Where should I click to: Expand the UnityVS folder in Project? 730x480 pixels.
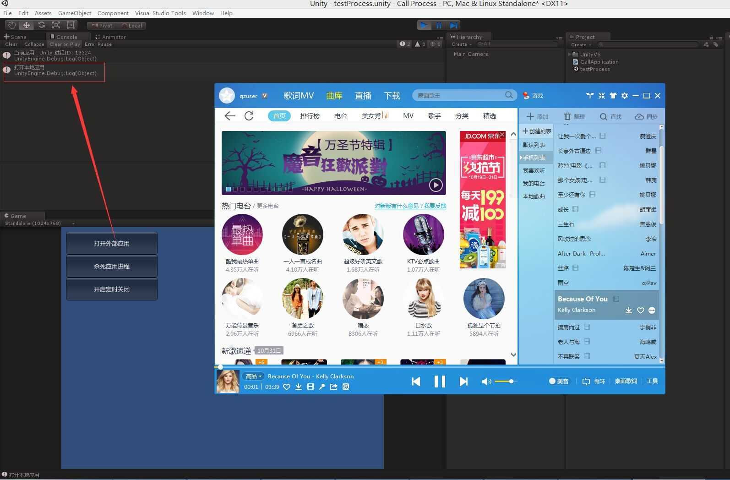coord(570,54)
